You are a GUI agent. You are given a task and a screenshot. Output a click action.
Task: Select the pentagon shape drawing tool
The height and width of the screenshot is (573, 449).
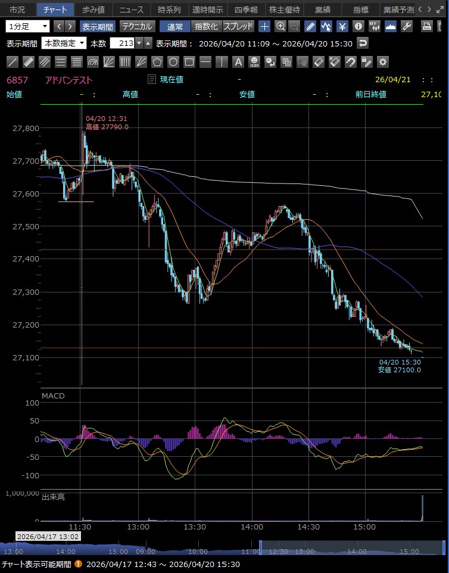[x=157, y=62]
